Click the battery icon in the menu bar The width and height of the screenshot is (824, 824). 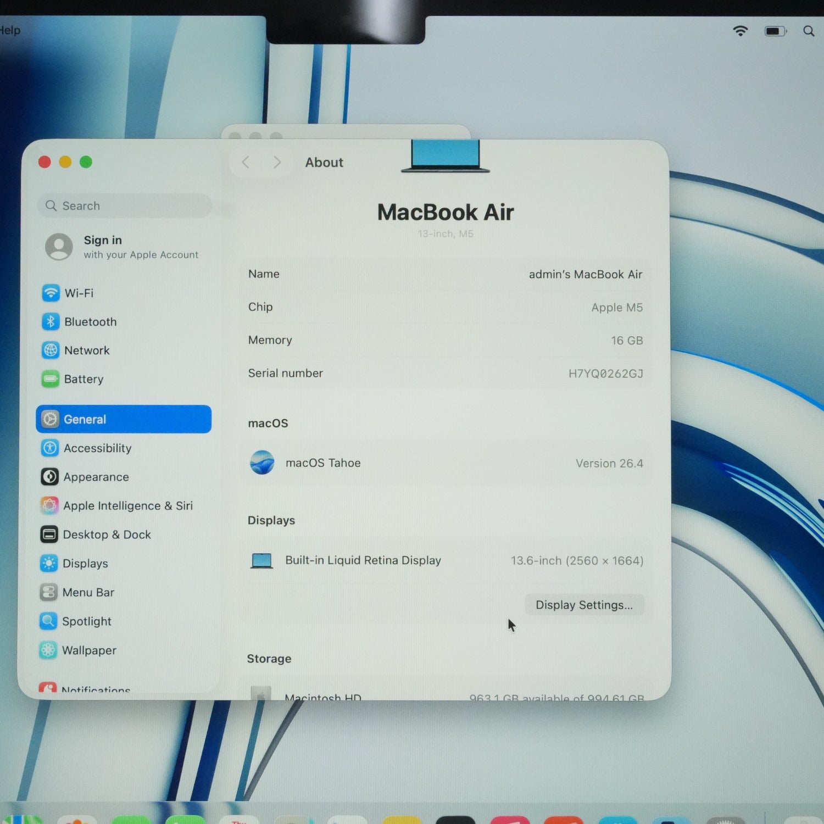(x=776, y=31)
